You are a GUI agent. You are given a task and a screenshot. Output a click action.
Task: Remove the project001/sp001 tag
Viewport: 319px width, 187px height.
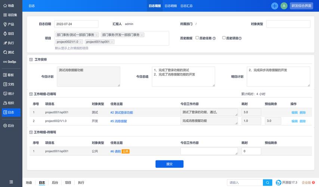click(112, 42)
